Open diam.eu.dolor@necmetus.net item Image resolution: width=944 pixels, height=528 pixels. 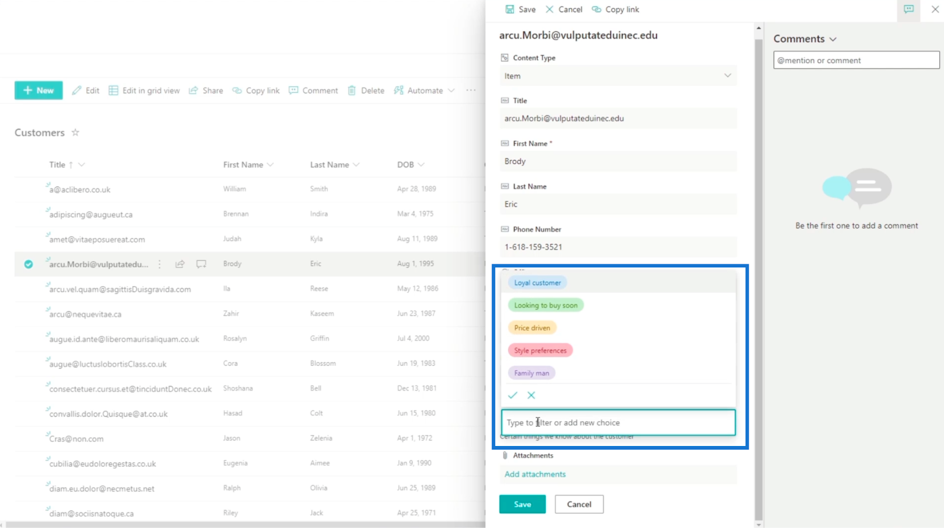[x=101, y=488]
